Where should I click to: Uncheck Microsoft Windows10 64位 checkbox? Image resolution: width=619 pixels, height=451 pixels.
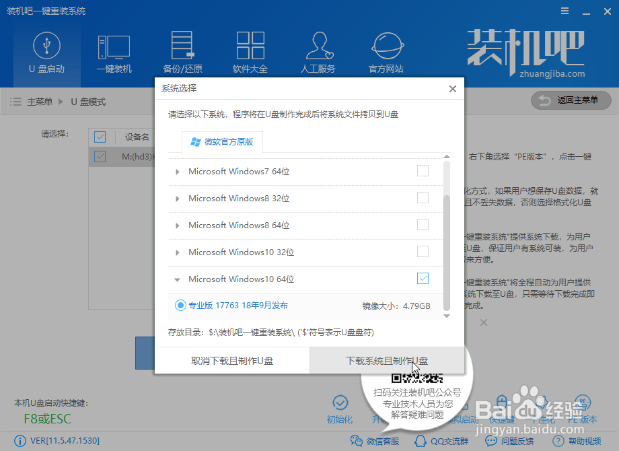[423, 279]
